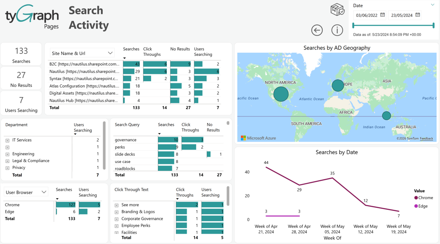Select the 44 data point on Chrome line
This screenshot has height=244, width=440.
(266, 167)
